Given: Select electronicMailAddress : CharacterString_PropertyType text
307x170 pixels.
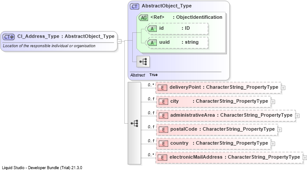Looking at the screenshot, I should click(235, 157).
